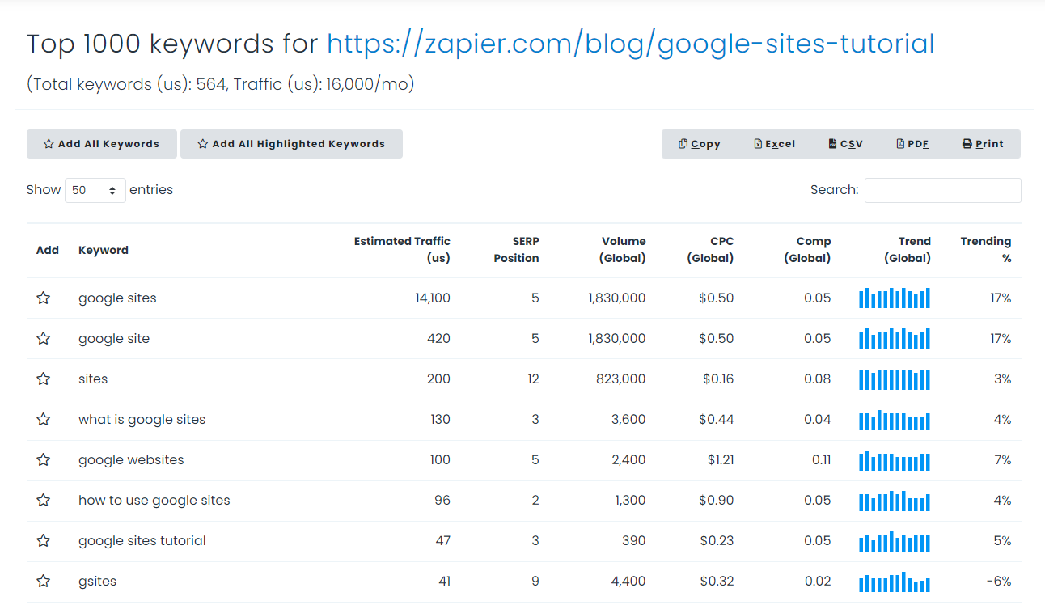Star the 'google site' keyword row
This screenshot has width=1045, height=605.
(x=44, y=339)
